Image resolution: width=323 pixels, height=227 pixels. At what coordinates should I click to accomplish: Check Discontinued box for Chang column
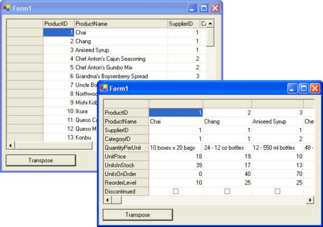[227, 191]
